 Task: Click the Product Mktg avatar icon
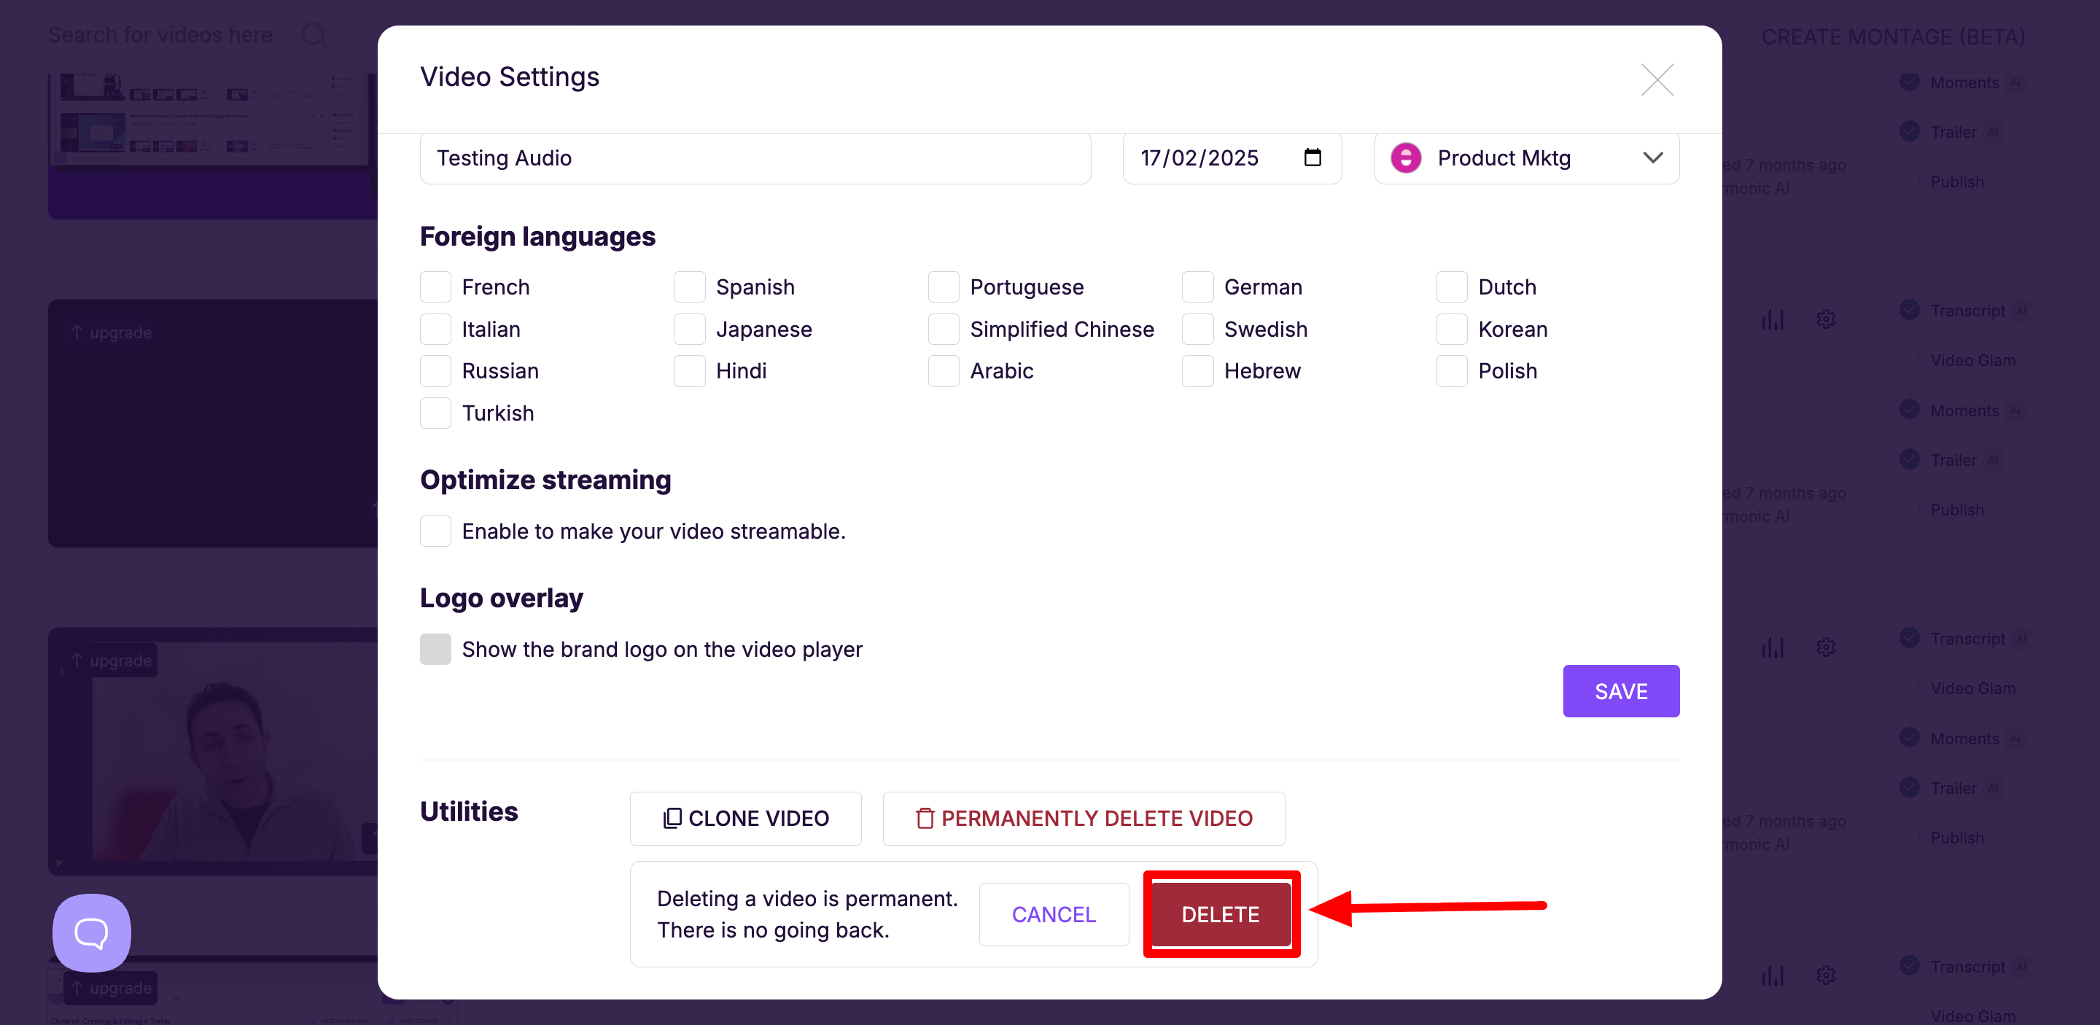pyautogui.click(x=1405, y=157)
